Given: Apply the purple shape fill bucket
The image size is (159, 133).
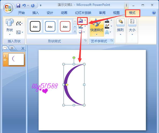Looking at the screenshot, I should 81,20.
